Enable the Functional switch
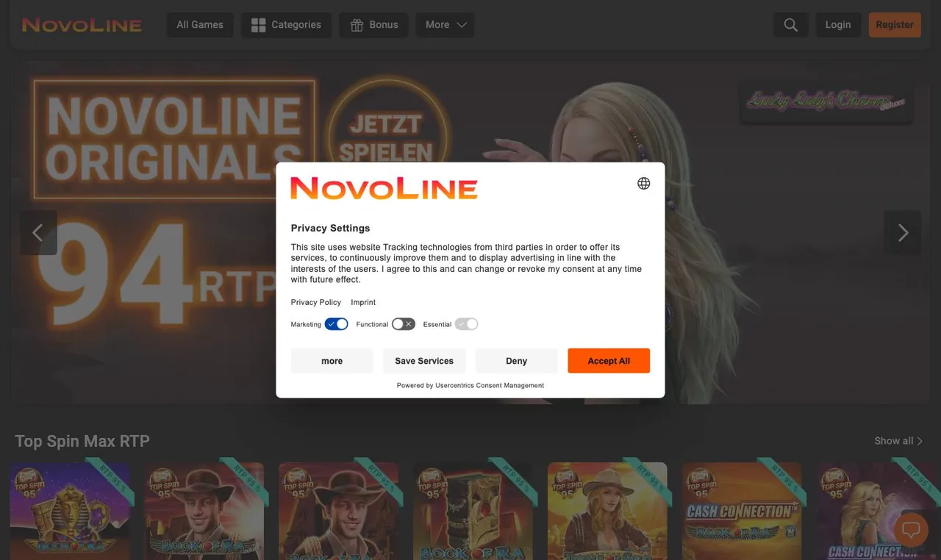 pos(404,324)
